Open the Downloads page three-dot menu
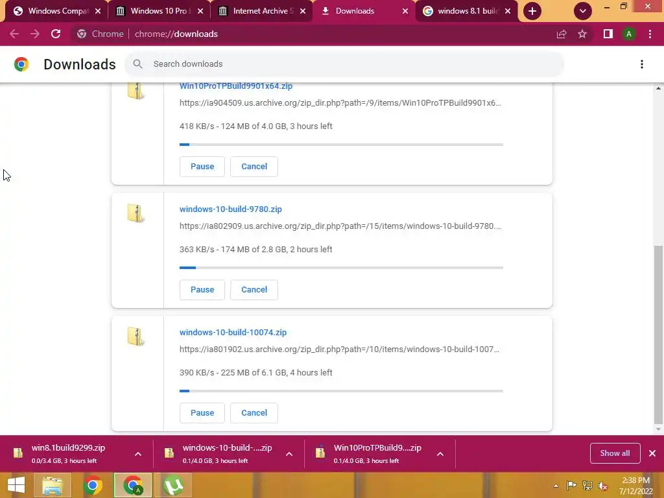This screenshot has width=664, height=498. [642, 64]
